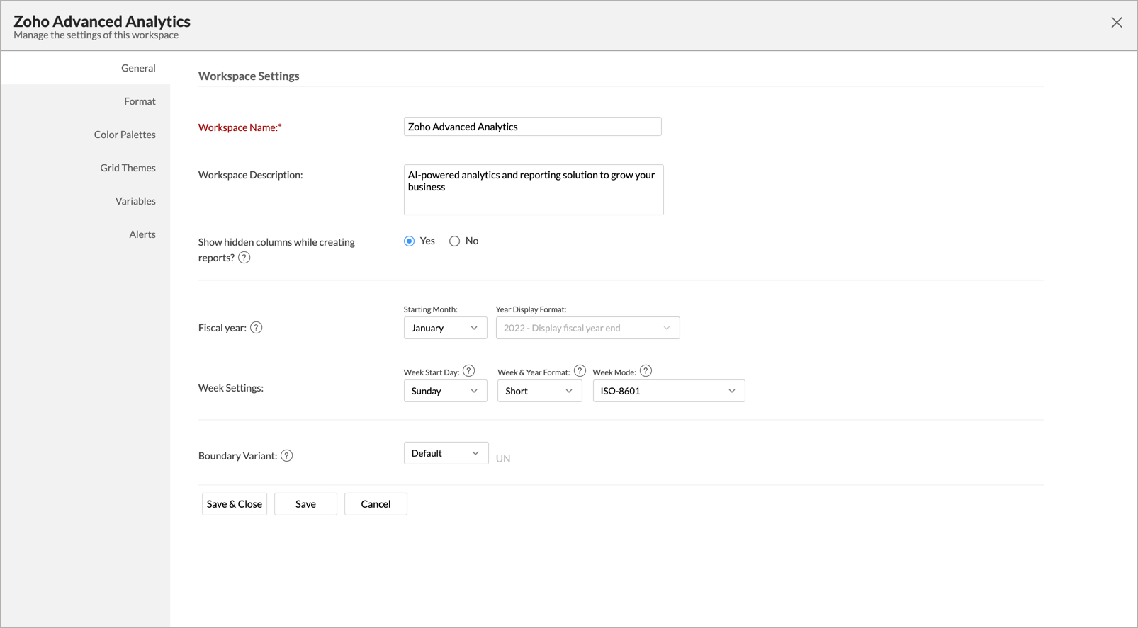This screenshot has height=628, width=1138.
Task: Click the Week Mode help icon
Action: [646, 371]
